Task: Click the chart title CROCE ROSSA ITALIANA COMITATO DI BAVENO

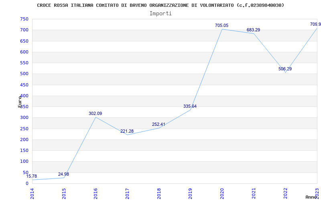Action: pyautogui.click(x=161, y=5)
